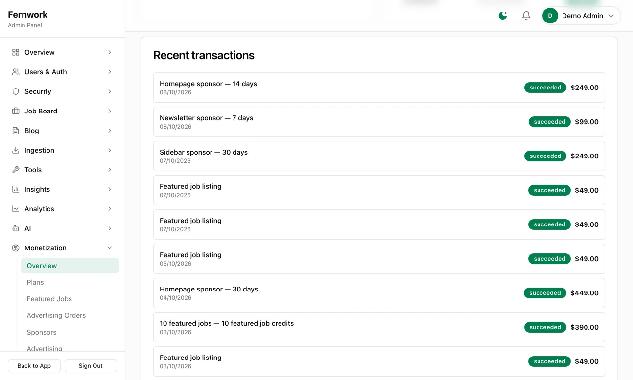Click the Sidebar sponsor — 30 days transaction

tap(379, 156)
